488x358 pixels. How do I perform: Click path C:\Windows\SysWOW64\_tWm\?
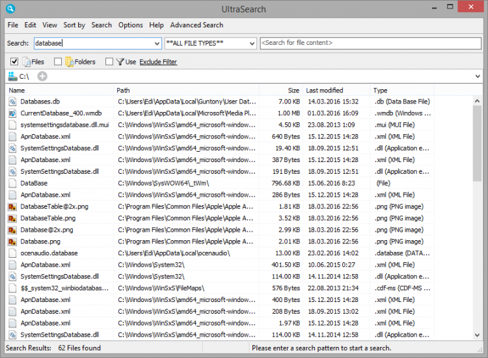coord(163,184)
